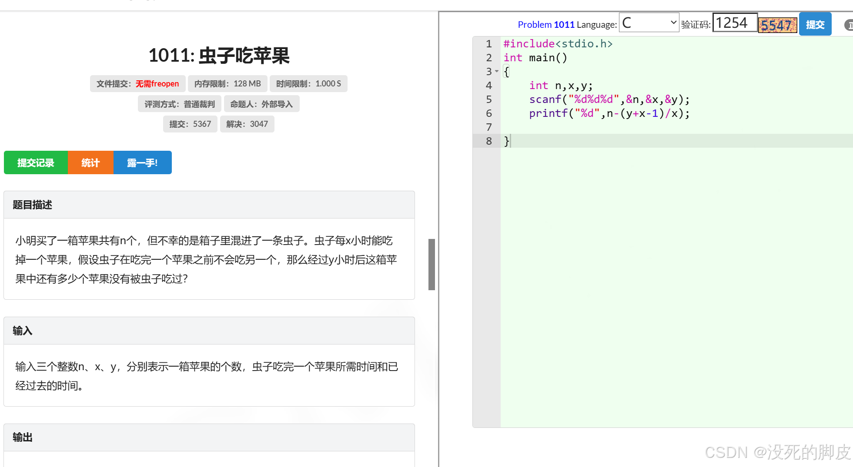Click line number 5 in the gutter
This screenshot has height=467, width=853.
488,99
